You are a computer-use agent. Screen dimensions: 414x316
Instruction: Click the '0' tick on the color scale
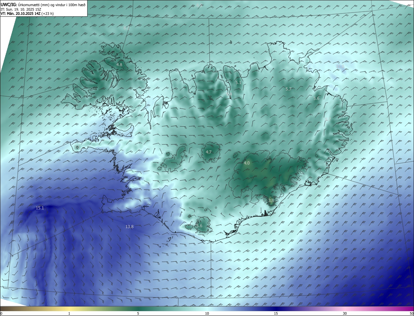coord(1,313)
